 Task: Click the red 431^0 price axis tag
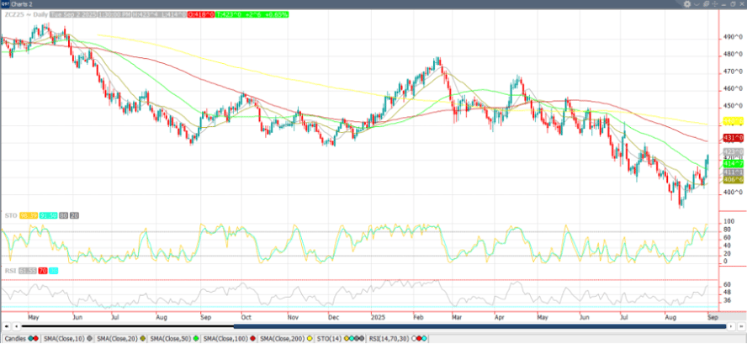(733, 138)
